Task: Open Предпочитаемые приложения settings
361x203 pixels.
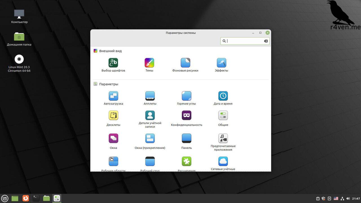Action: point(223,139)
